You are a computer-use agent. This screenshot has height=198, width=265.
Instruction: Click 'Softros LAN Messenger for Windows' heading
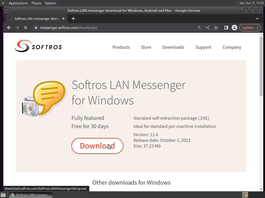point(129,93)
